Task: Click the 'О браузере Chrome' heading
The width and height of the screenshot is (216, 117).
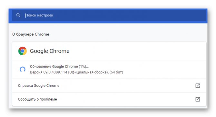Action: [31, 34]
